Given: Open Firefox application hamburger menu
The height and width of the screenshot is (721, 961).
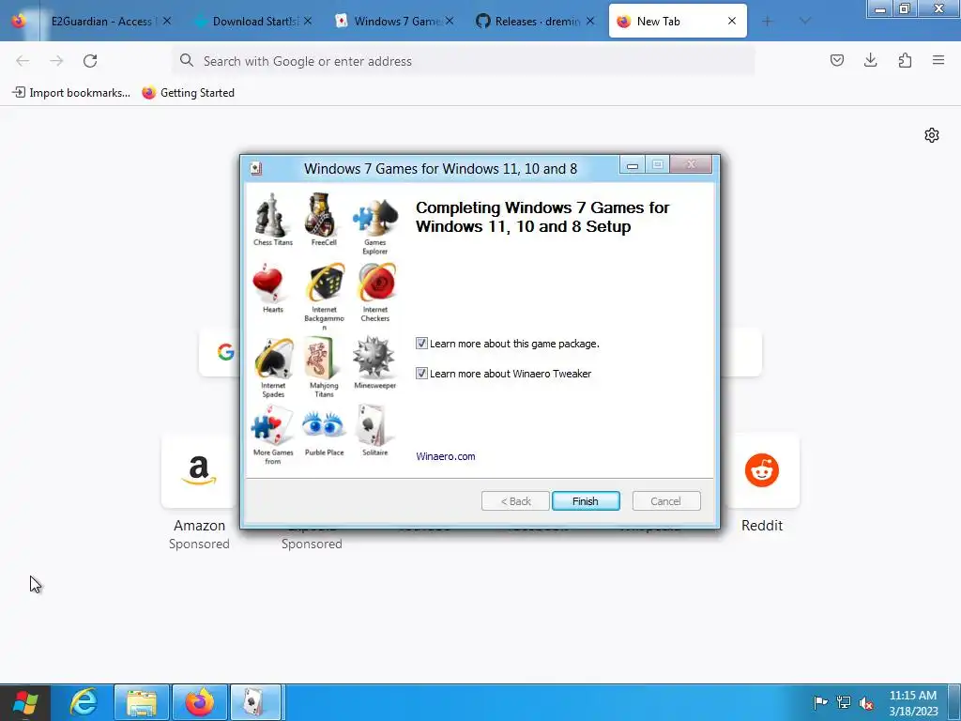Looking at the screenshot, I should [938, 60].
